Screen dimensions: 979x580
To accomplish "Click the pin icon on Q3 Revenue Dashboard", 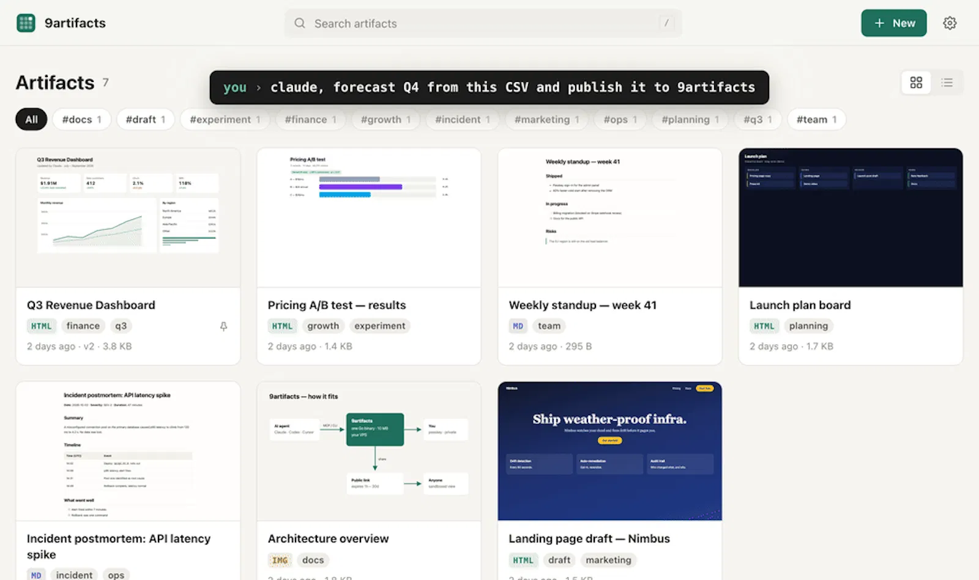I will [224, 326].
